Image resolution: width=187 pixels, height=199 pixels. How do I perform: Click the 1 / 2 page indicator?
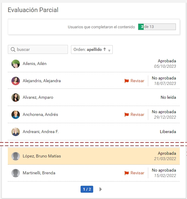pos(87,189)
